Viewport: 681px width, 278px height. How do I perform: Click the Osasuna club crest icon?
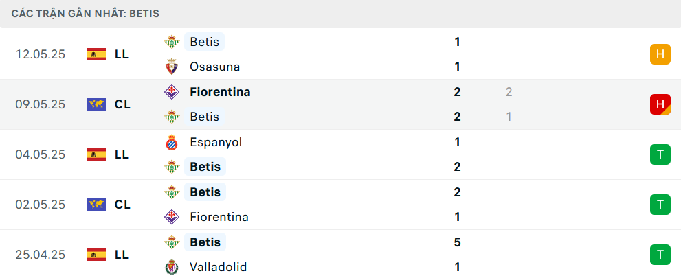[x=172, y=67]
